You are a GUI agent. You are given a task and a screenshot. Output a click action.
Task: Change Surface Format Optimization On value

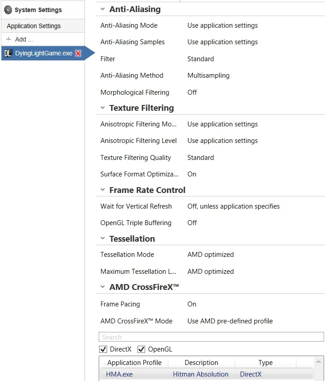pyautogui.click(x=192, y=174)
